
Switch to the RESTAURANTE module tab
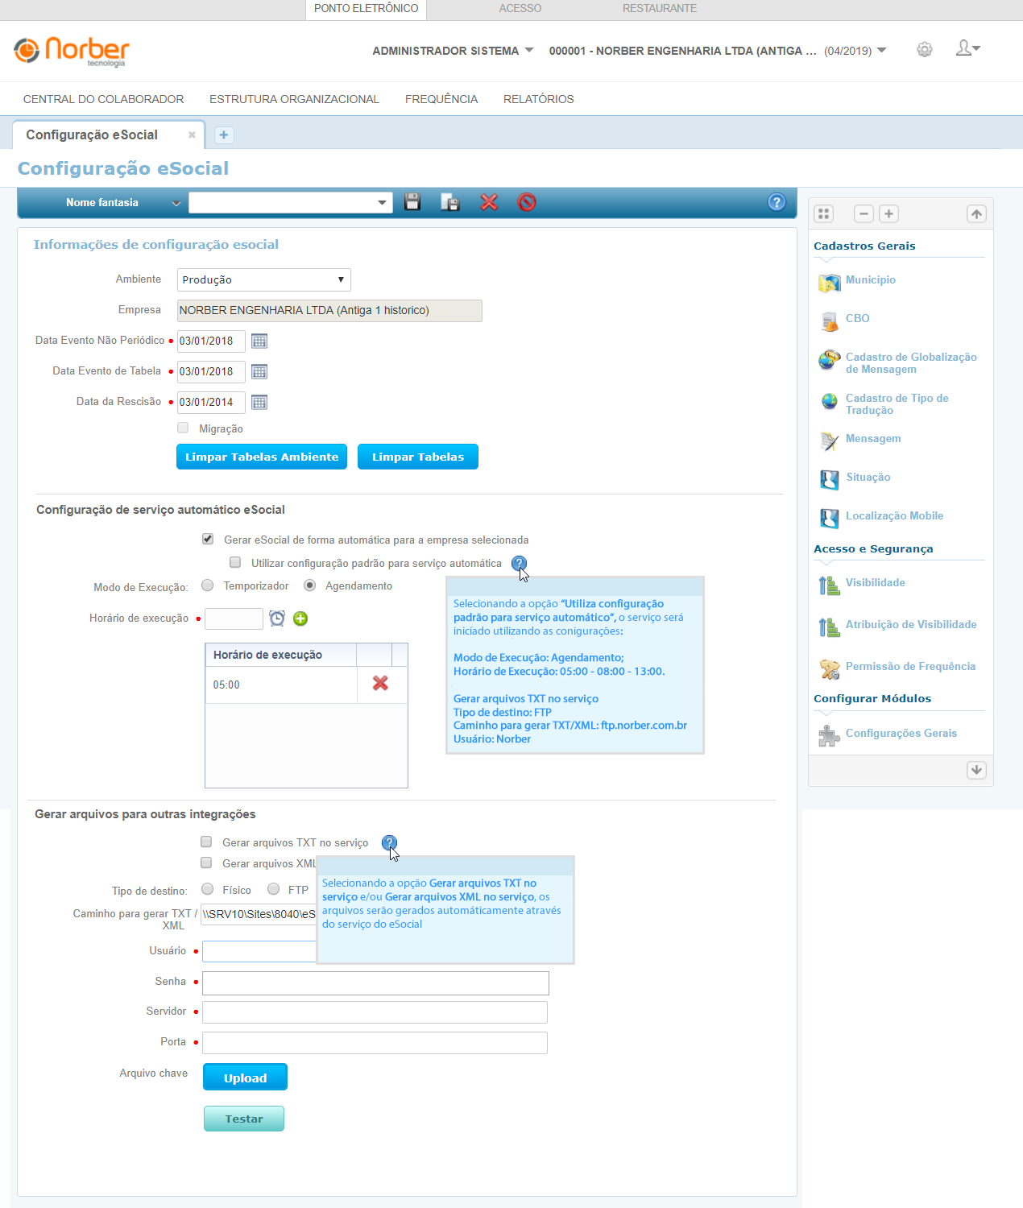(x=659, y=9)
